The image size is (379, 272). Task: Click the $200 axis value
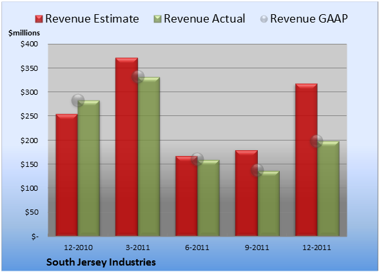pos(29,141)
